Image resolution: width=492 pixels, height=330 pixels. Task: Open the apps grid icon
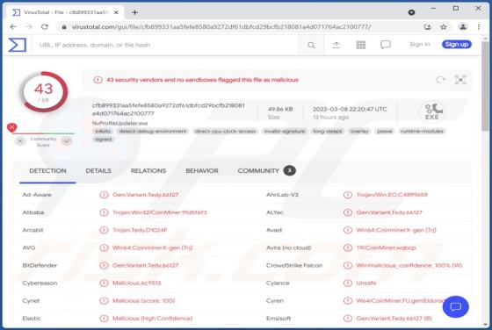pos(361,45)
